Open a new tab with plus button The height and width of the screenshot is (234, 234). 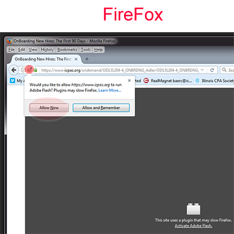coord(87,59)
